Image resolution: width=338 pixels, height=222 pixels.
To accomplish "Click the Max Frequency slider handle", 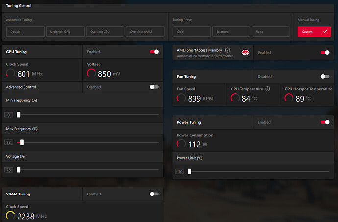I will pyautogui.click(x=22, y=142).
